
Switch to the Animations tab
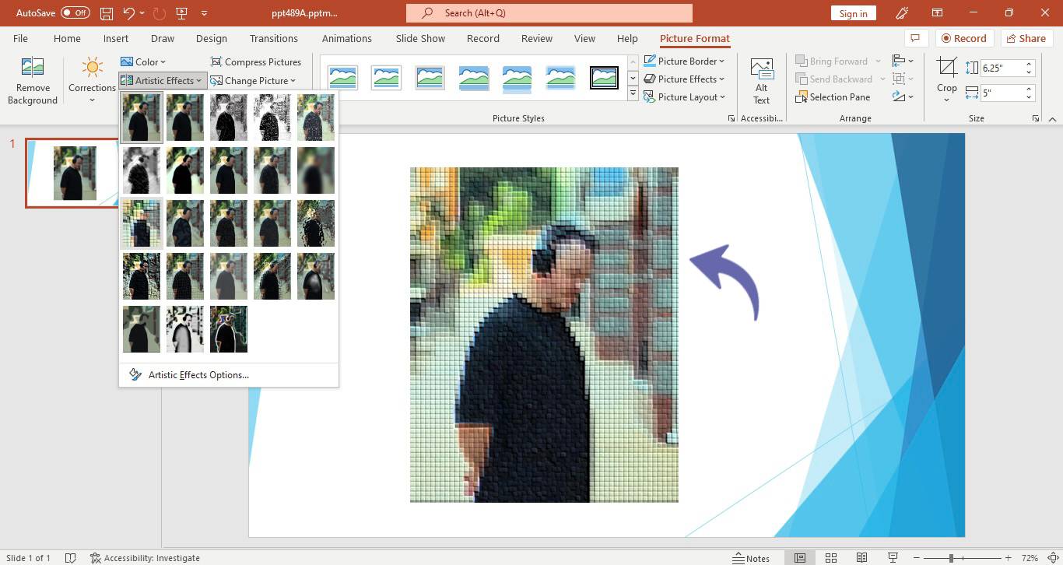347,38
